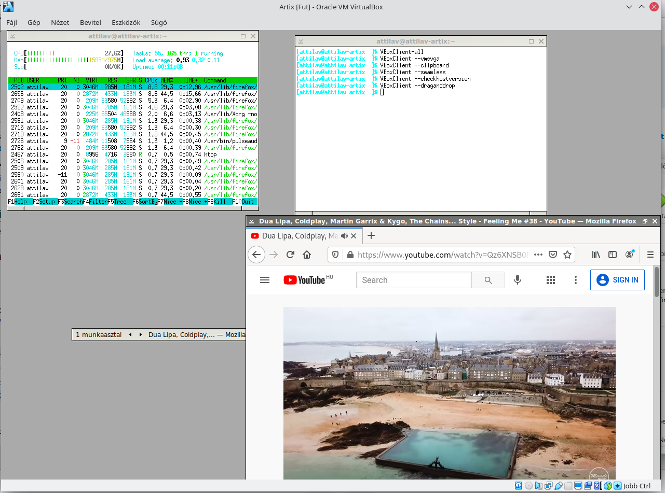Select the /usr/lib/Xorg process row in htop
Screen dimensions: 665x493
pyautogui.click(x=133, y=114)
